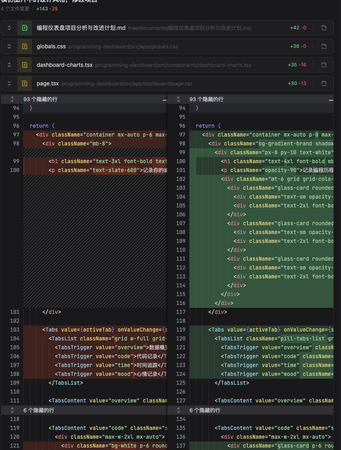
Task: Click left removed line with bg-white p-6
Action: 95,446
